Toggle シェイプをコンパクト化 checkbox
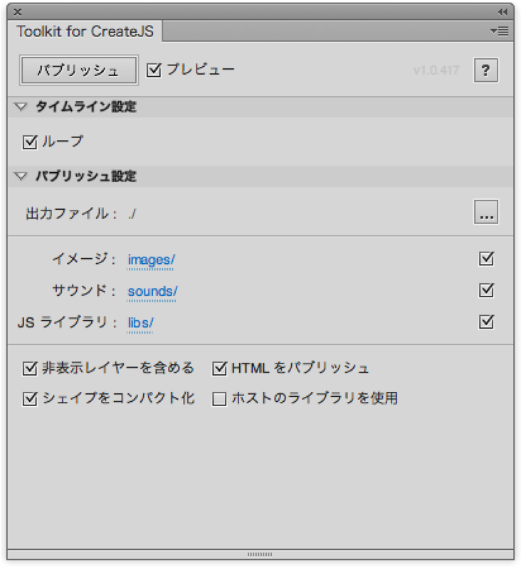This screenshot has height=569, width=521. pos(30,399)
